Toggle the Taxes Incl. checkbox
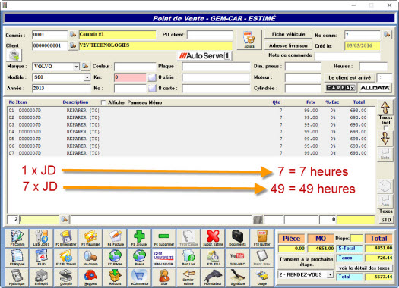399x288 pixels. click(x=386, y=127)
